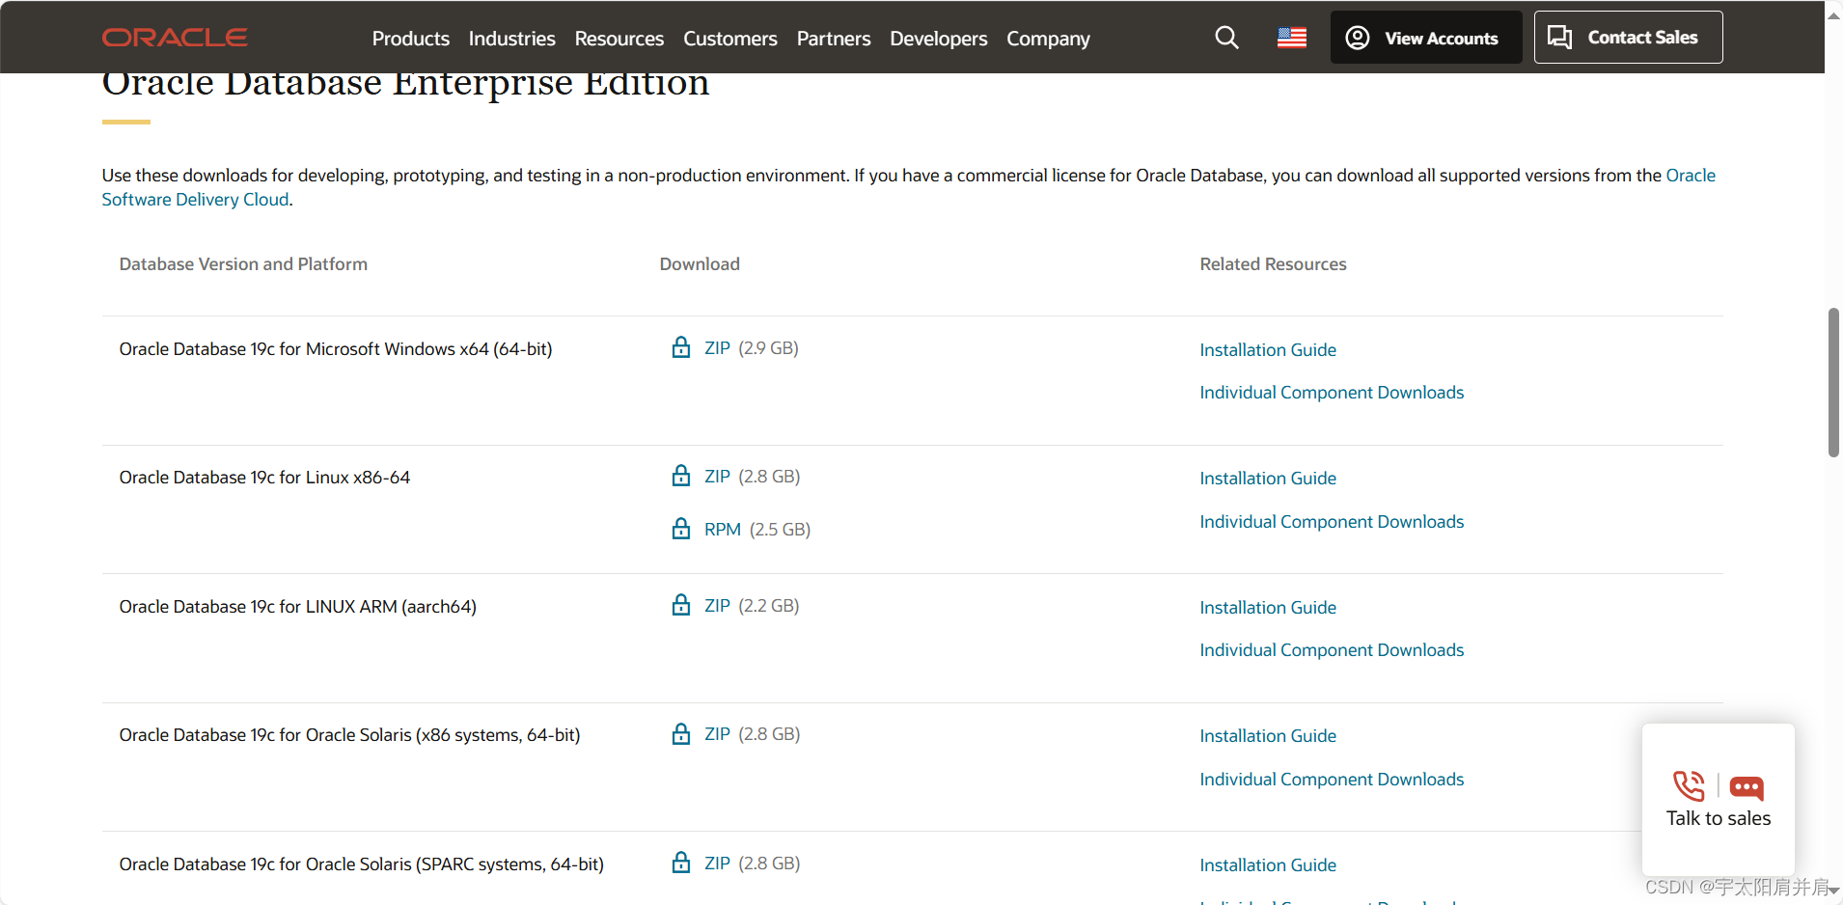Click lock icon beside RPM download
This screenshot has height=905, width=1843.
(681, 529)
